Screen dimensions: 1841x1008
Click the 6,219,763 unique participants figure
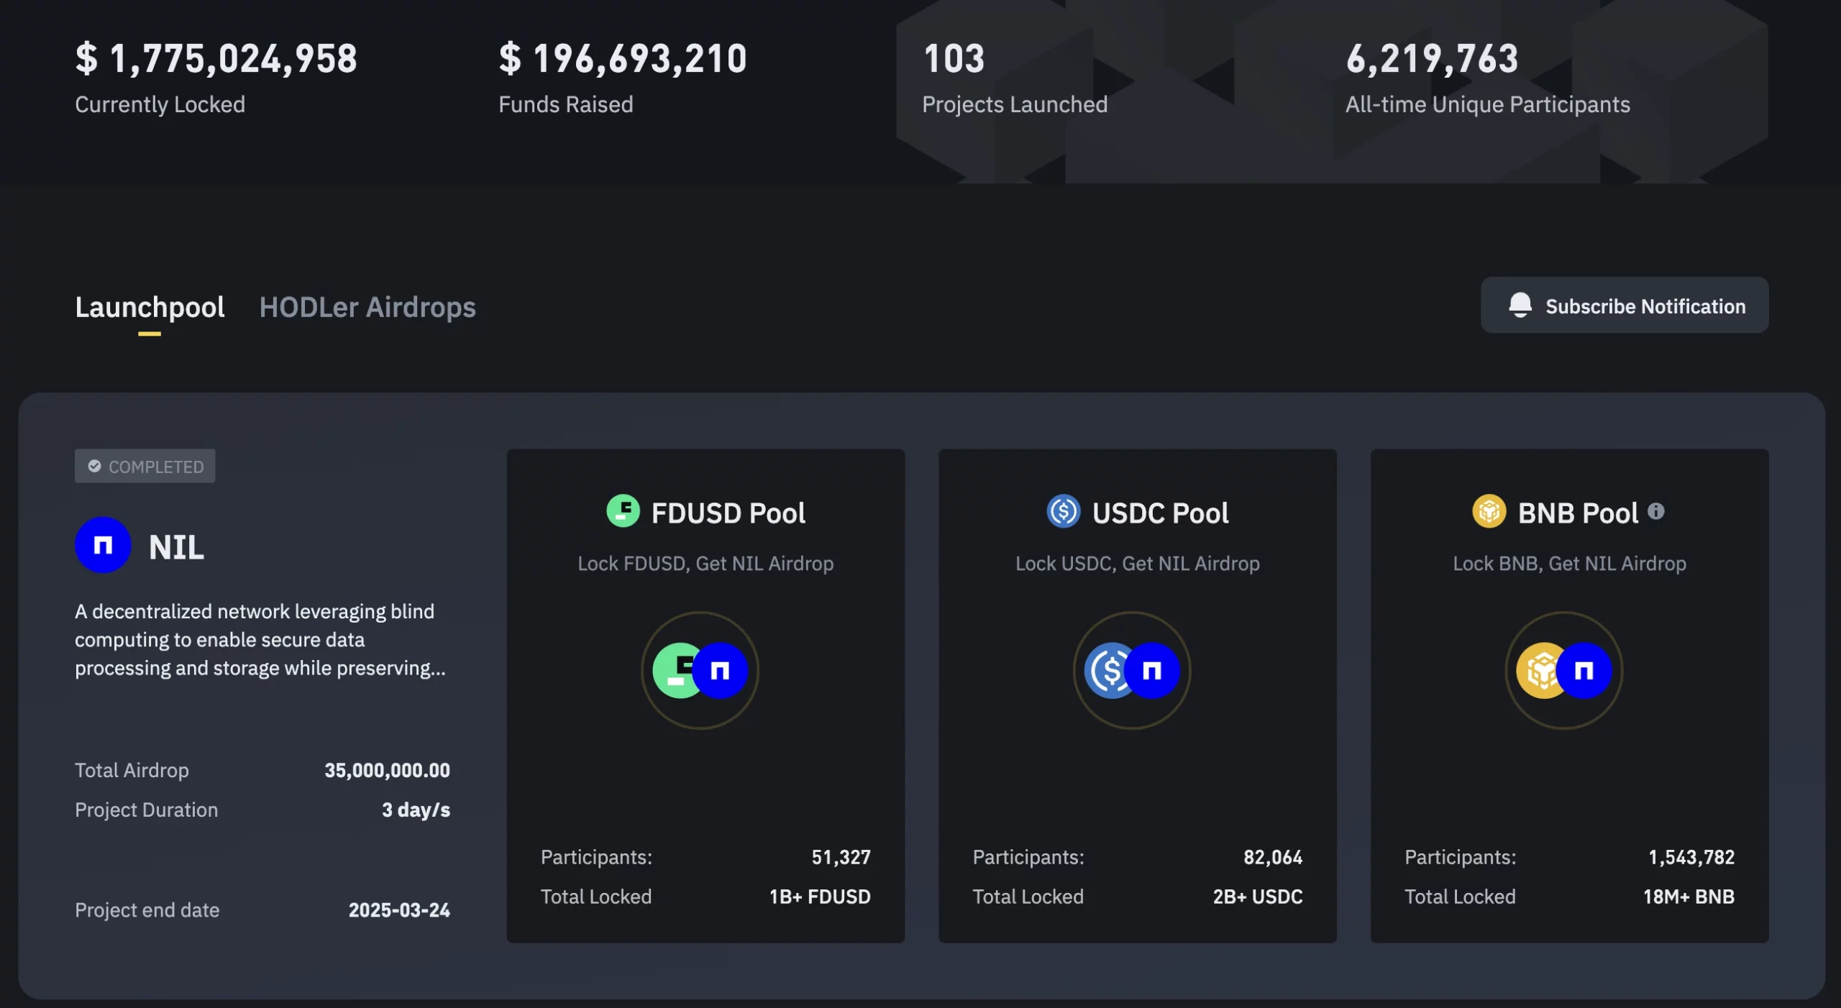click(x=1432, y=58)
